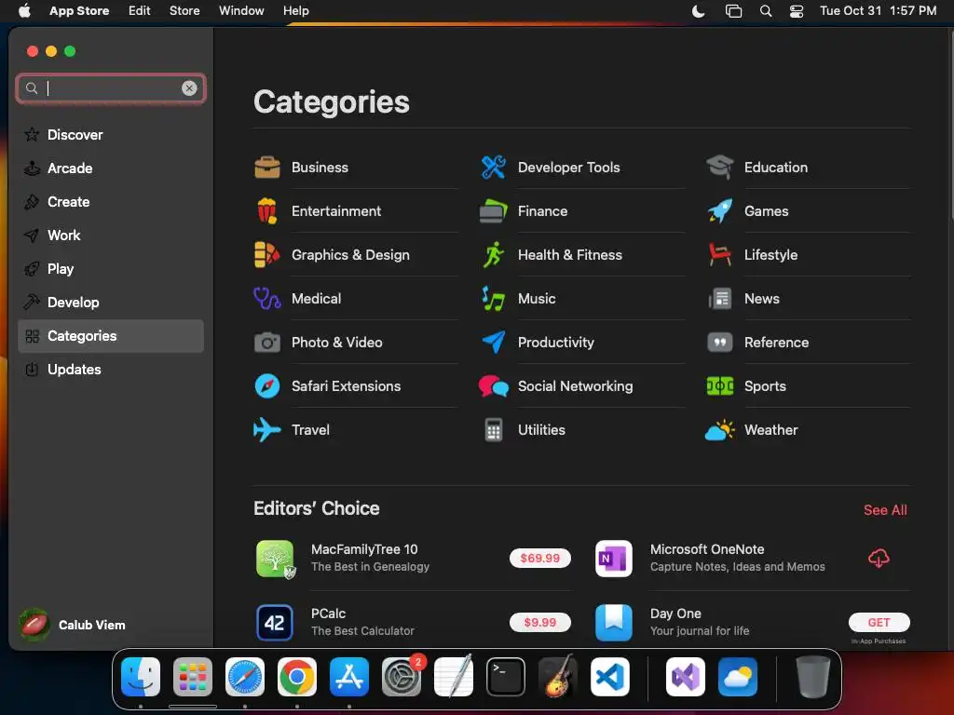Open the PCalc app icon
The width and height of the screenshot is (954, 715).
click(275, 623)
